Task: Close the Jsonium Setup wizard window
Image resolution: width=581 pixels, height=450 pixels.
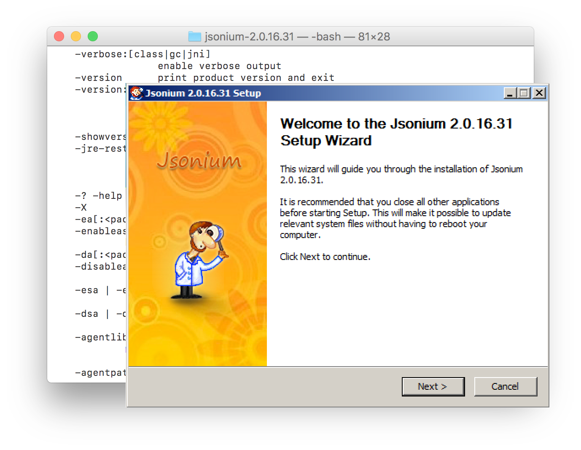Action: tap(539, 93)
